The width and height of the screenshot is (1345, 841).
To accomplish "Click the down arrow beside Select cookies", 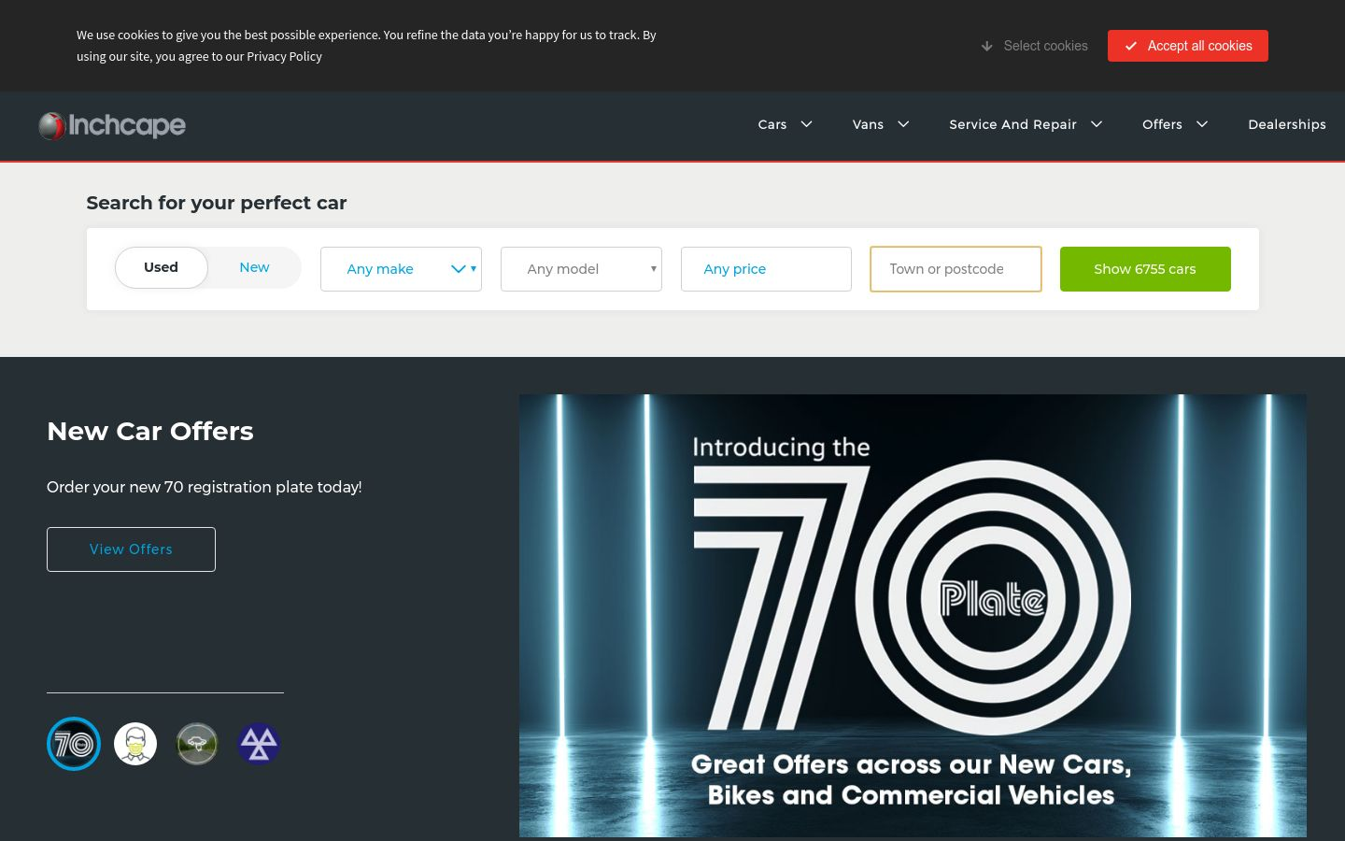I will click(986, 46).
